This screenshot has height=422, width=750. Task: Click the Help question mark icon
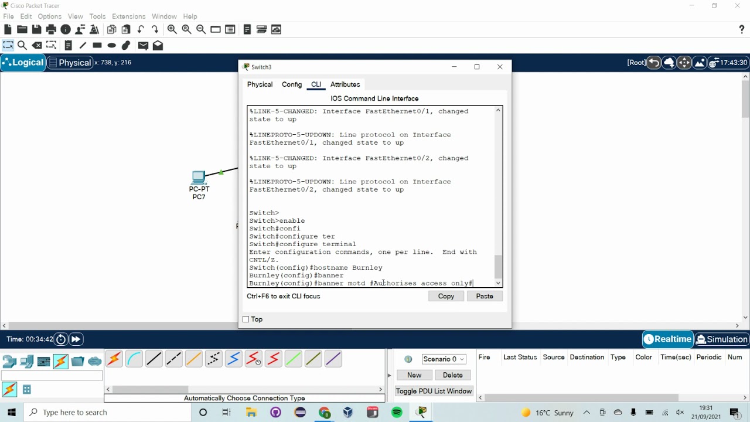(742, 29)
